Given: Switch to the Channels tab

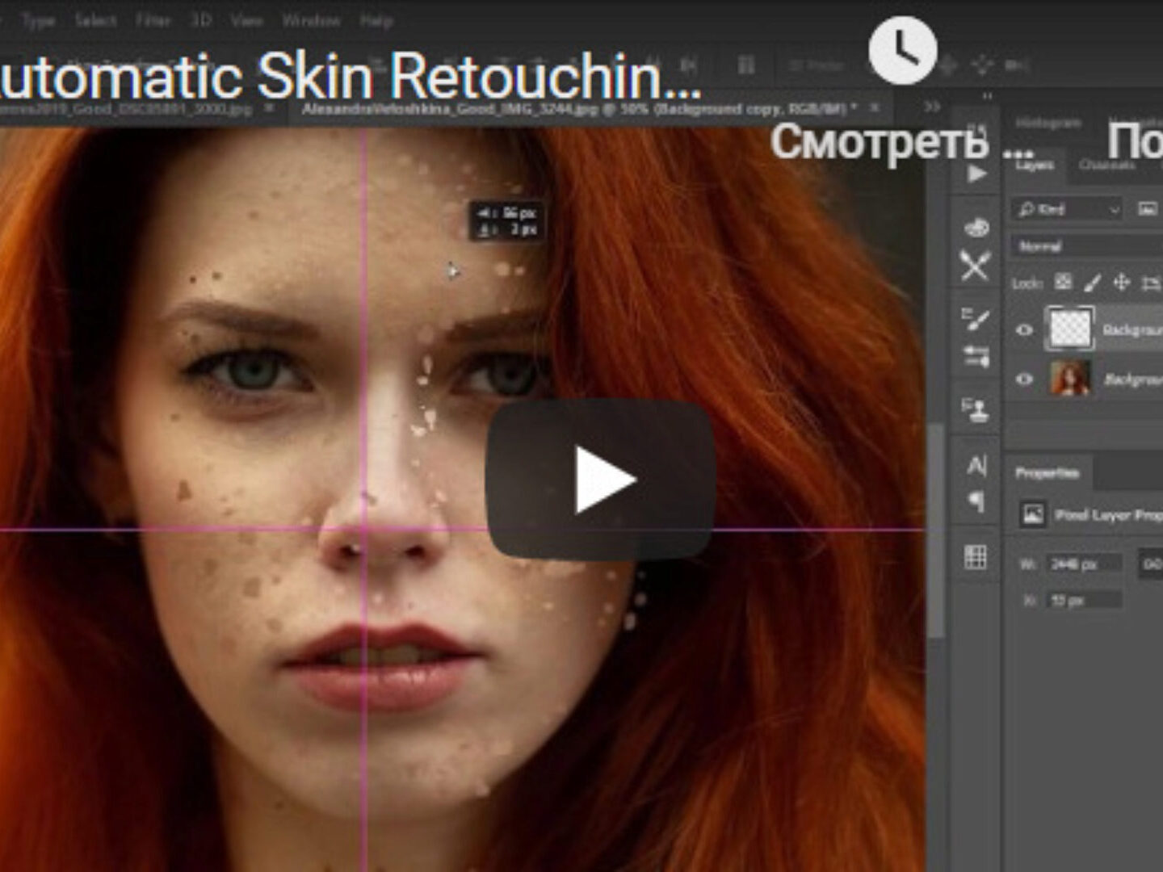Looking at the screenshot, I should tap(1107, 165).
